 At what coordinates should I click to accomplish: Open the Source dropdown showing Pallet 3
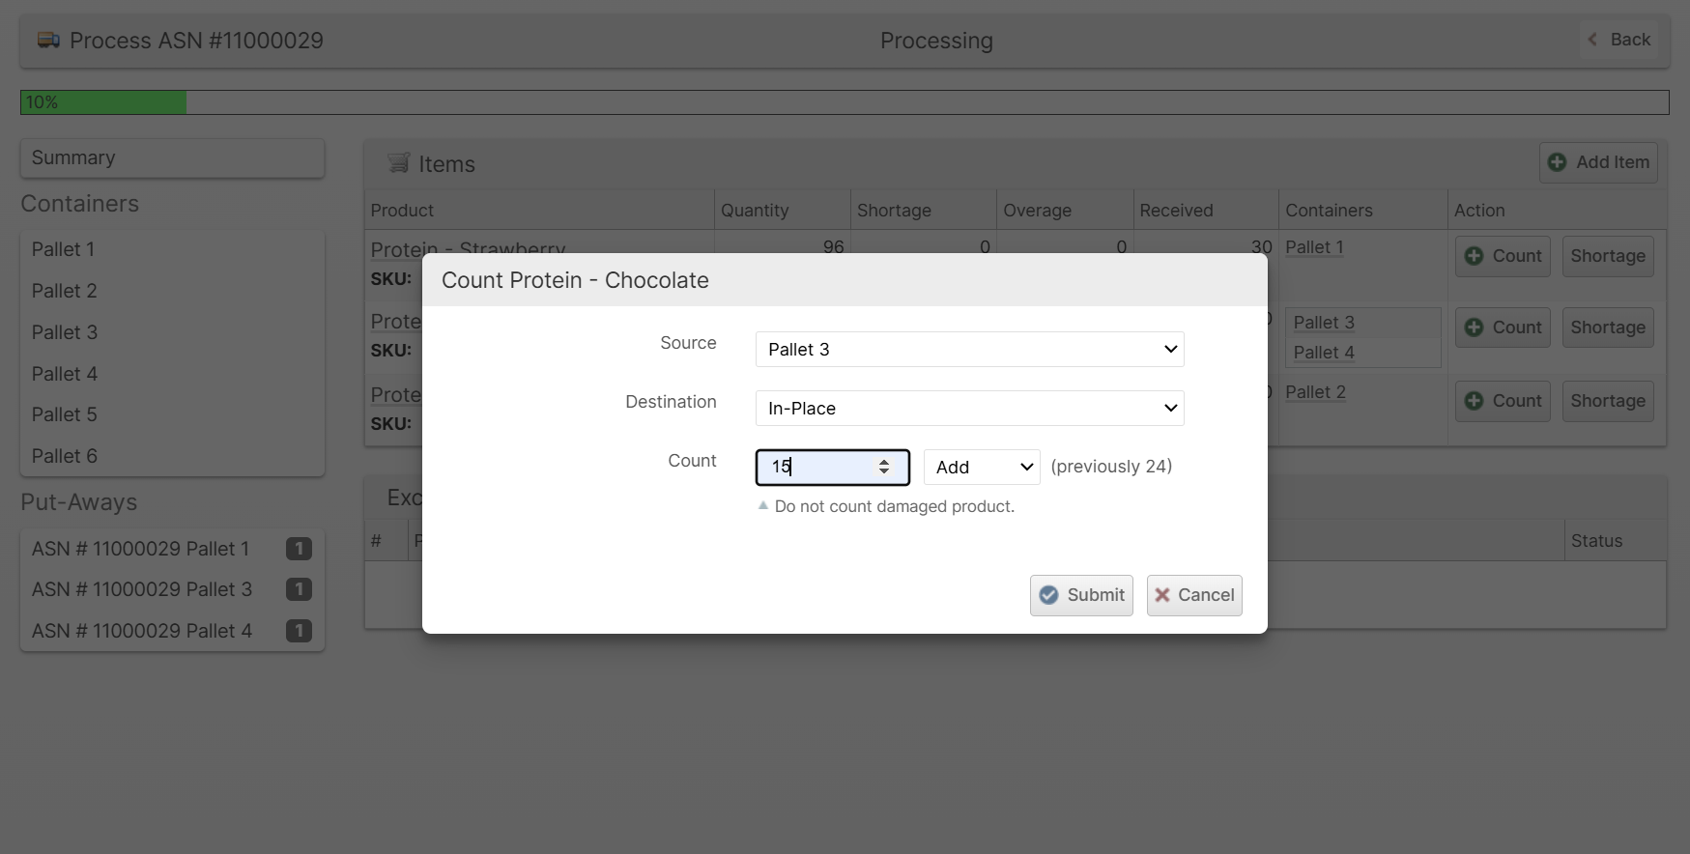pyautogui.click(x=969, y=350)
